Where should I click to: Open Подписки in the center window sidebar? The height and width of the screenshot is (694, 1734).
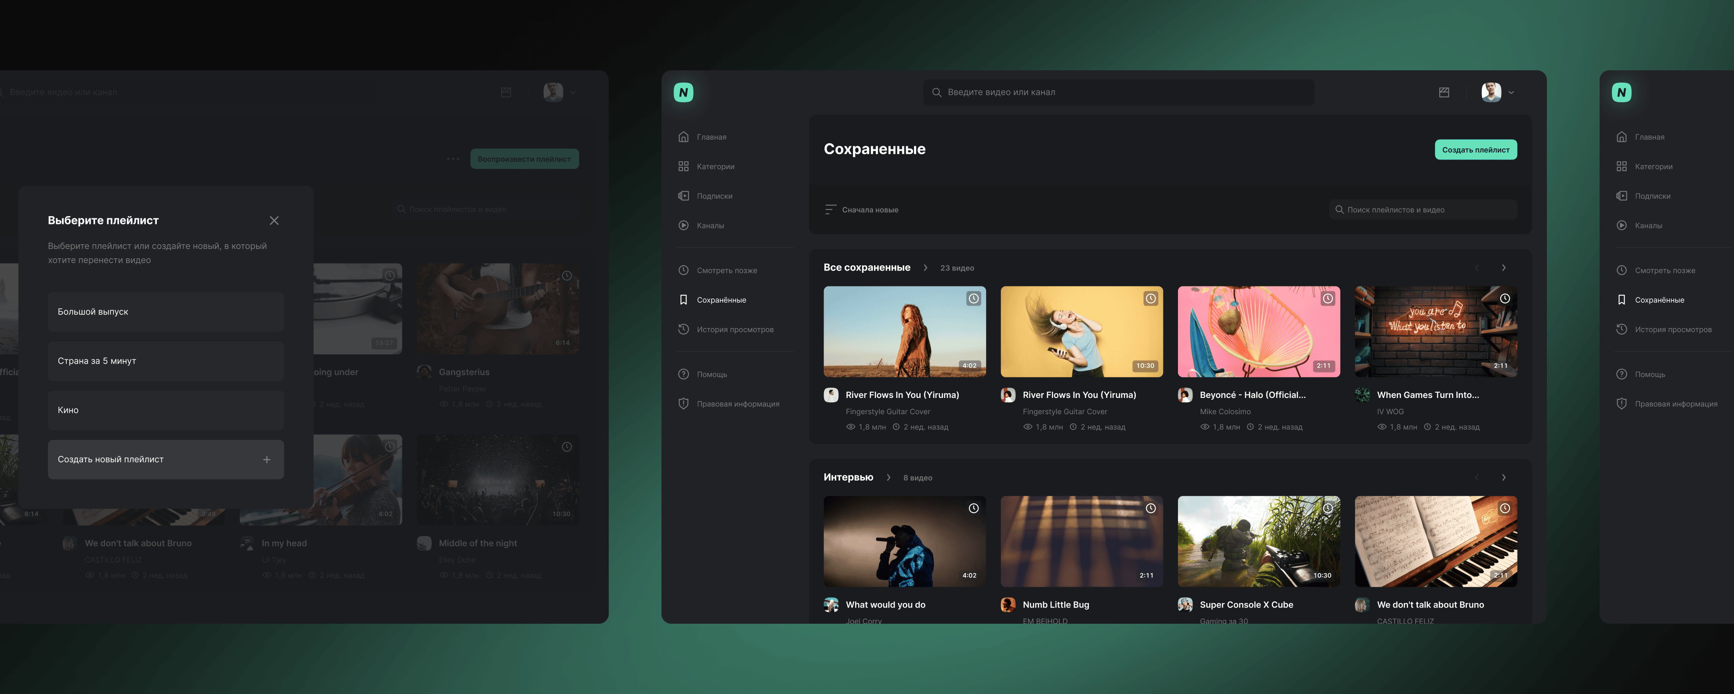click(x=705, y=196)
